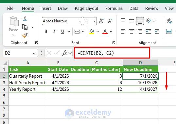Click formula bar options dots
Image resolution: width=176 pixels, height=124 pixels.
(41, 53)
